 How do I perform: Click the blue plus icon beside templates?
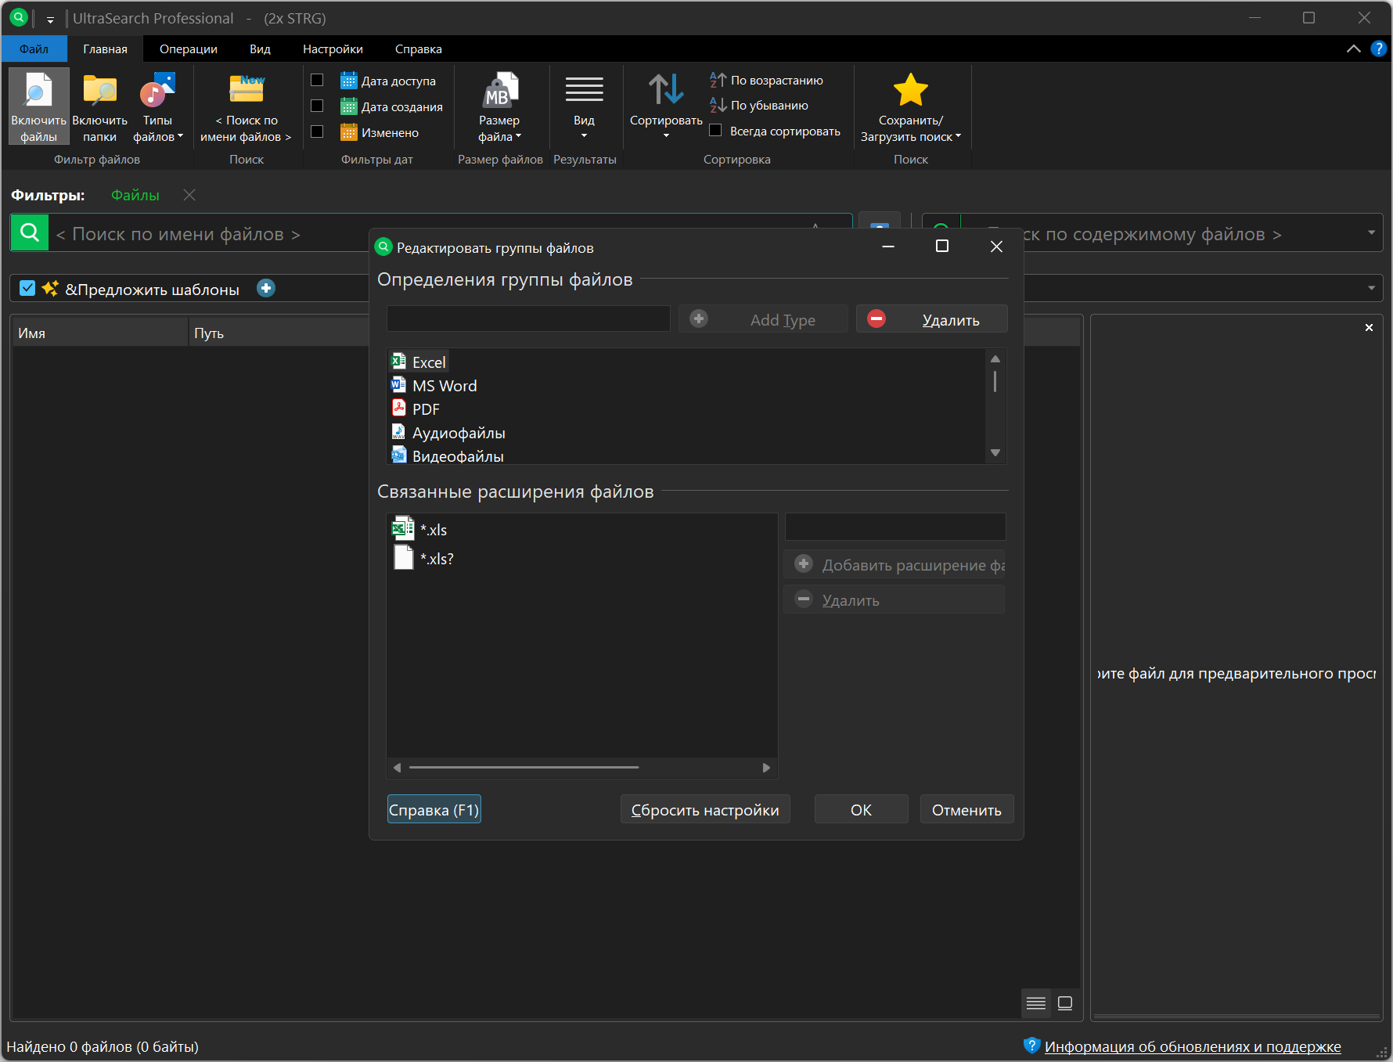[x=266, y=288]
